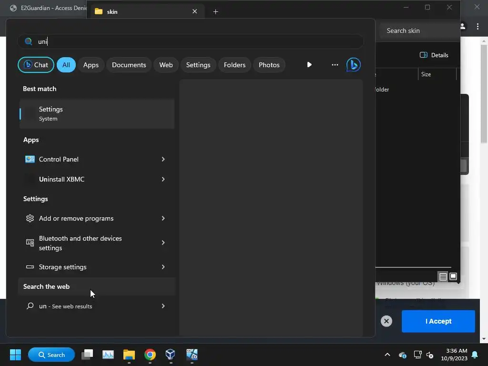This screenshot has height=366, width=488.
Task: Filter search results by Apps
Action: pyautogui.click(x=91, y=65)
